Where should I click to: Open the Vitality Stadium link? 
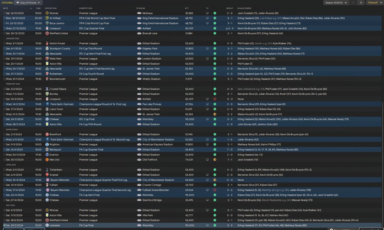click(151, 79)
